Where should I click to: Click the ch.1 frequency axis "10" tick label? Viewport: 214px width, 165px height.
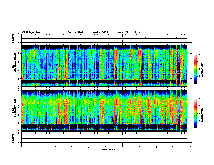click(x=18, y=45)
